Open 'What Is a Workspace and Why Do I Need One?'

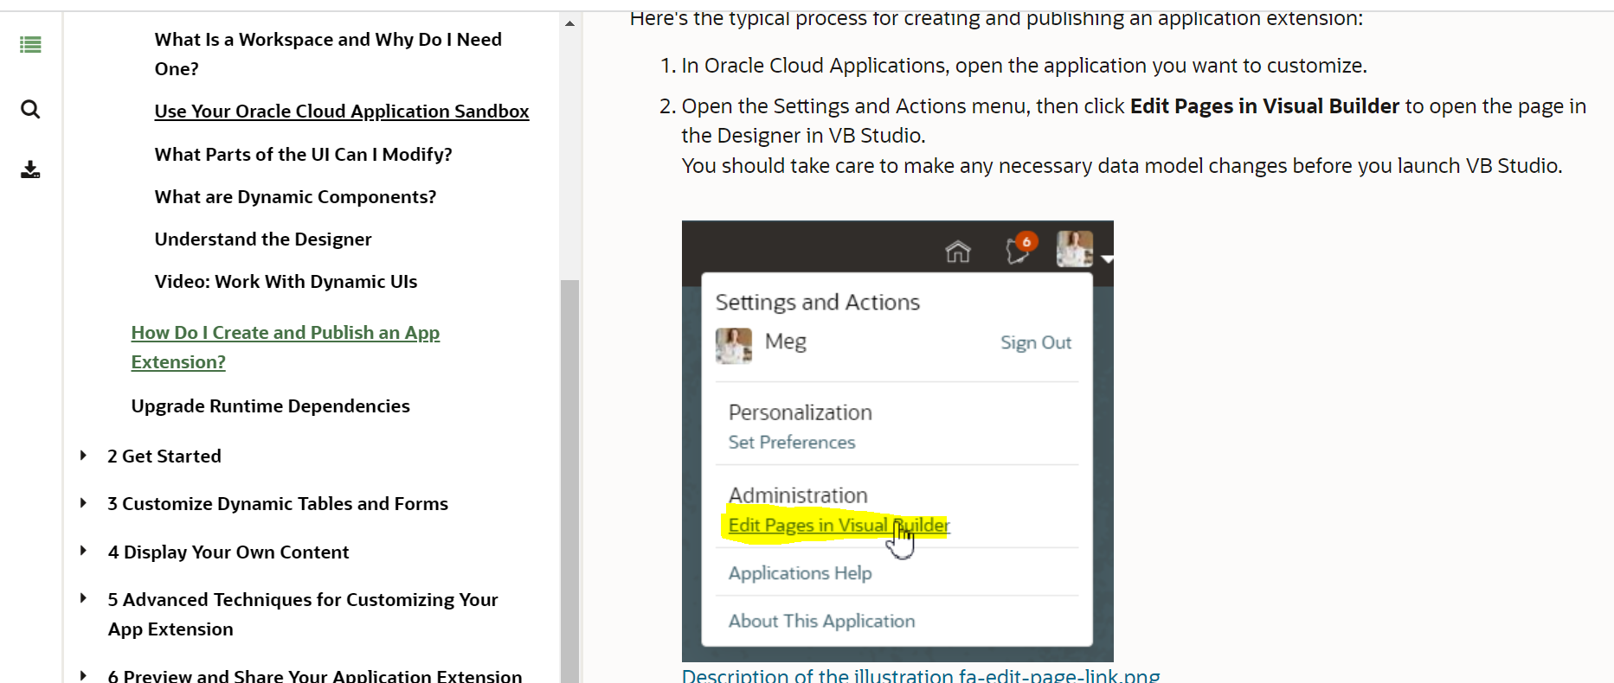click(328, 54)
